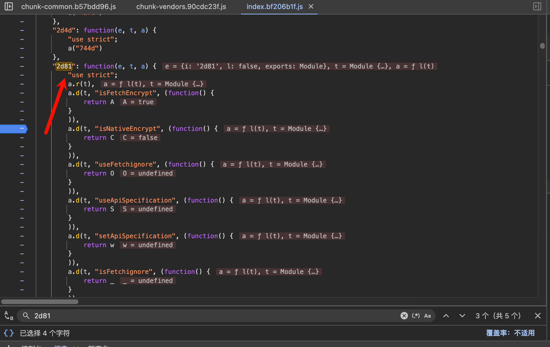This screenshot has height=347, width=550.
Task: Click the "useApiSpecification" string
Action: pos(135,200)
